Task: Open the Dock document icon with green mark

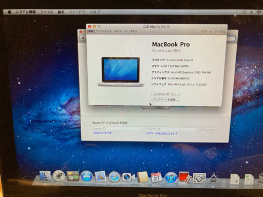Action: click(x=249, y=179)
